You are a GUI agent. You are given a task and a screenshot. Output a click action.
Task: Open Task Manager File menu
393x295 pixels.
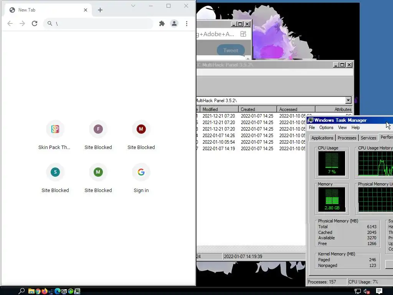pyautogui.click(x=312, y=128)
